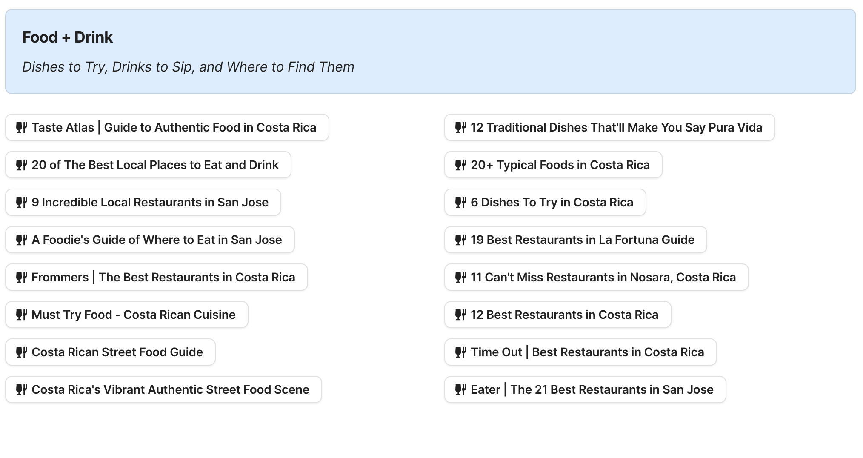The width and height of the screenshot is (863, 458).
Task: Open A Foodie's Guide of Where to Eat
Action: (x=157, y=240)
